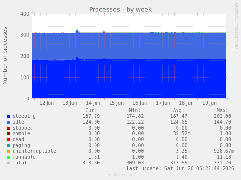This screenshot has height=180, width=241.
Task: Click the zombie legend color swatch
Action: click(x=8, y=134)
